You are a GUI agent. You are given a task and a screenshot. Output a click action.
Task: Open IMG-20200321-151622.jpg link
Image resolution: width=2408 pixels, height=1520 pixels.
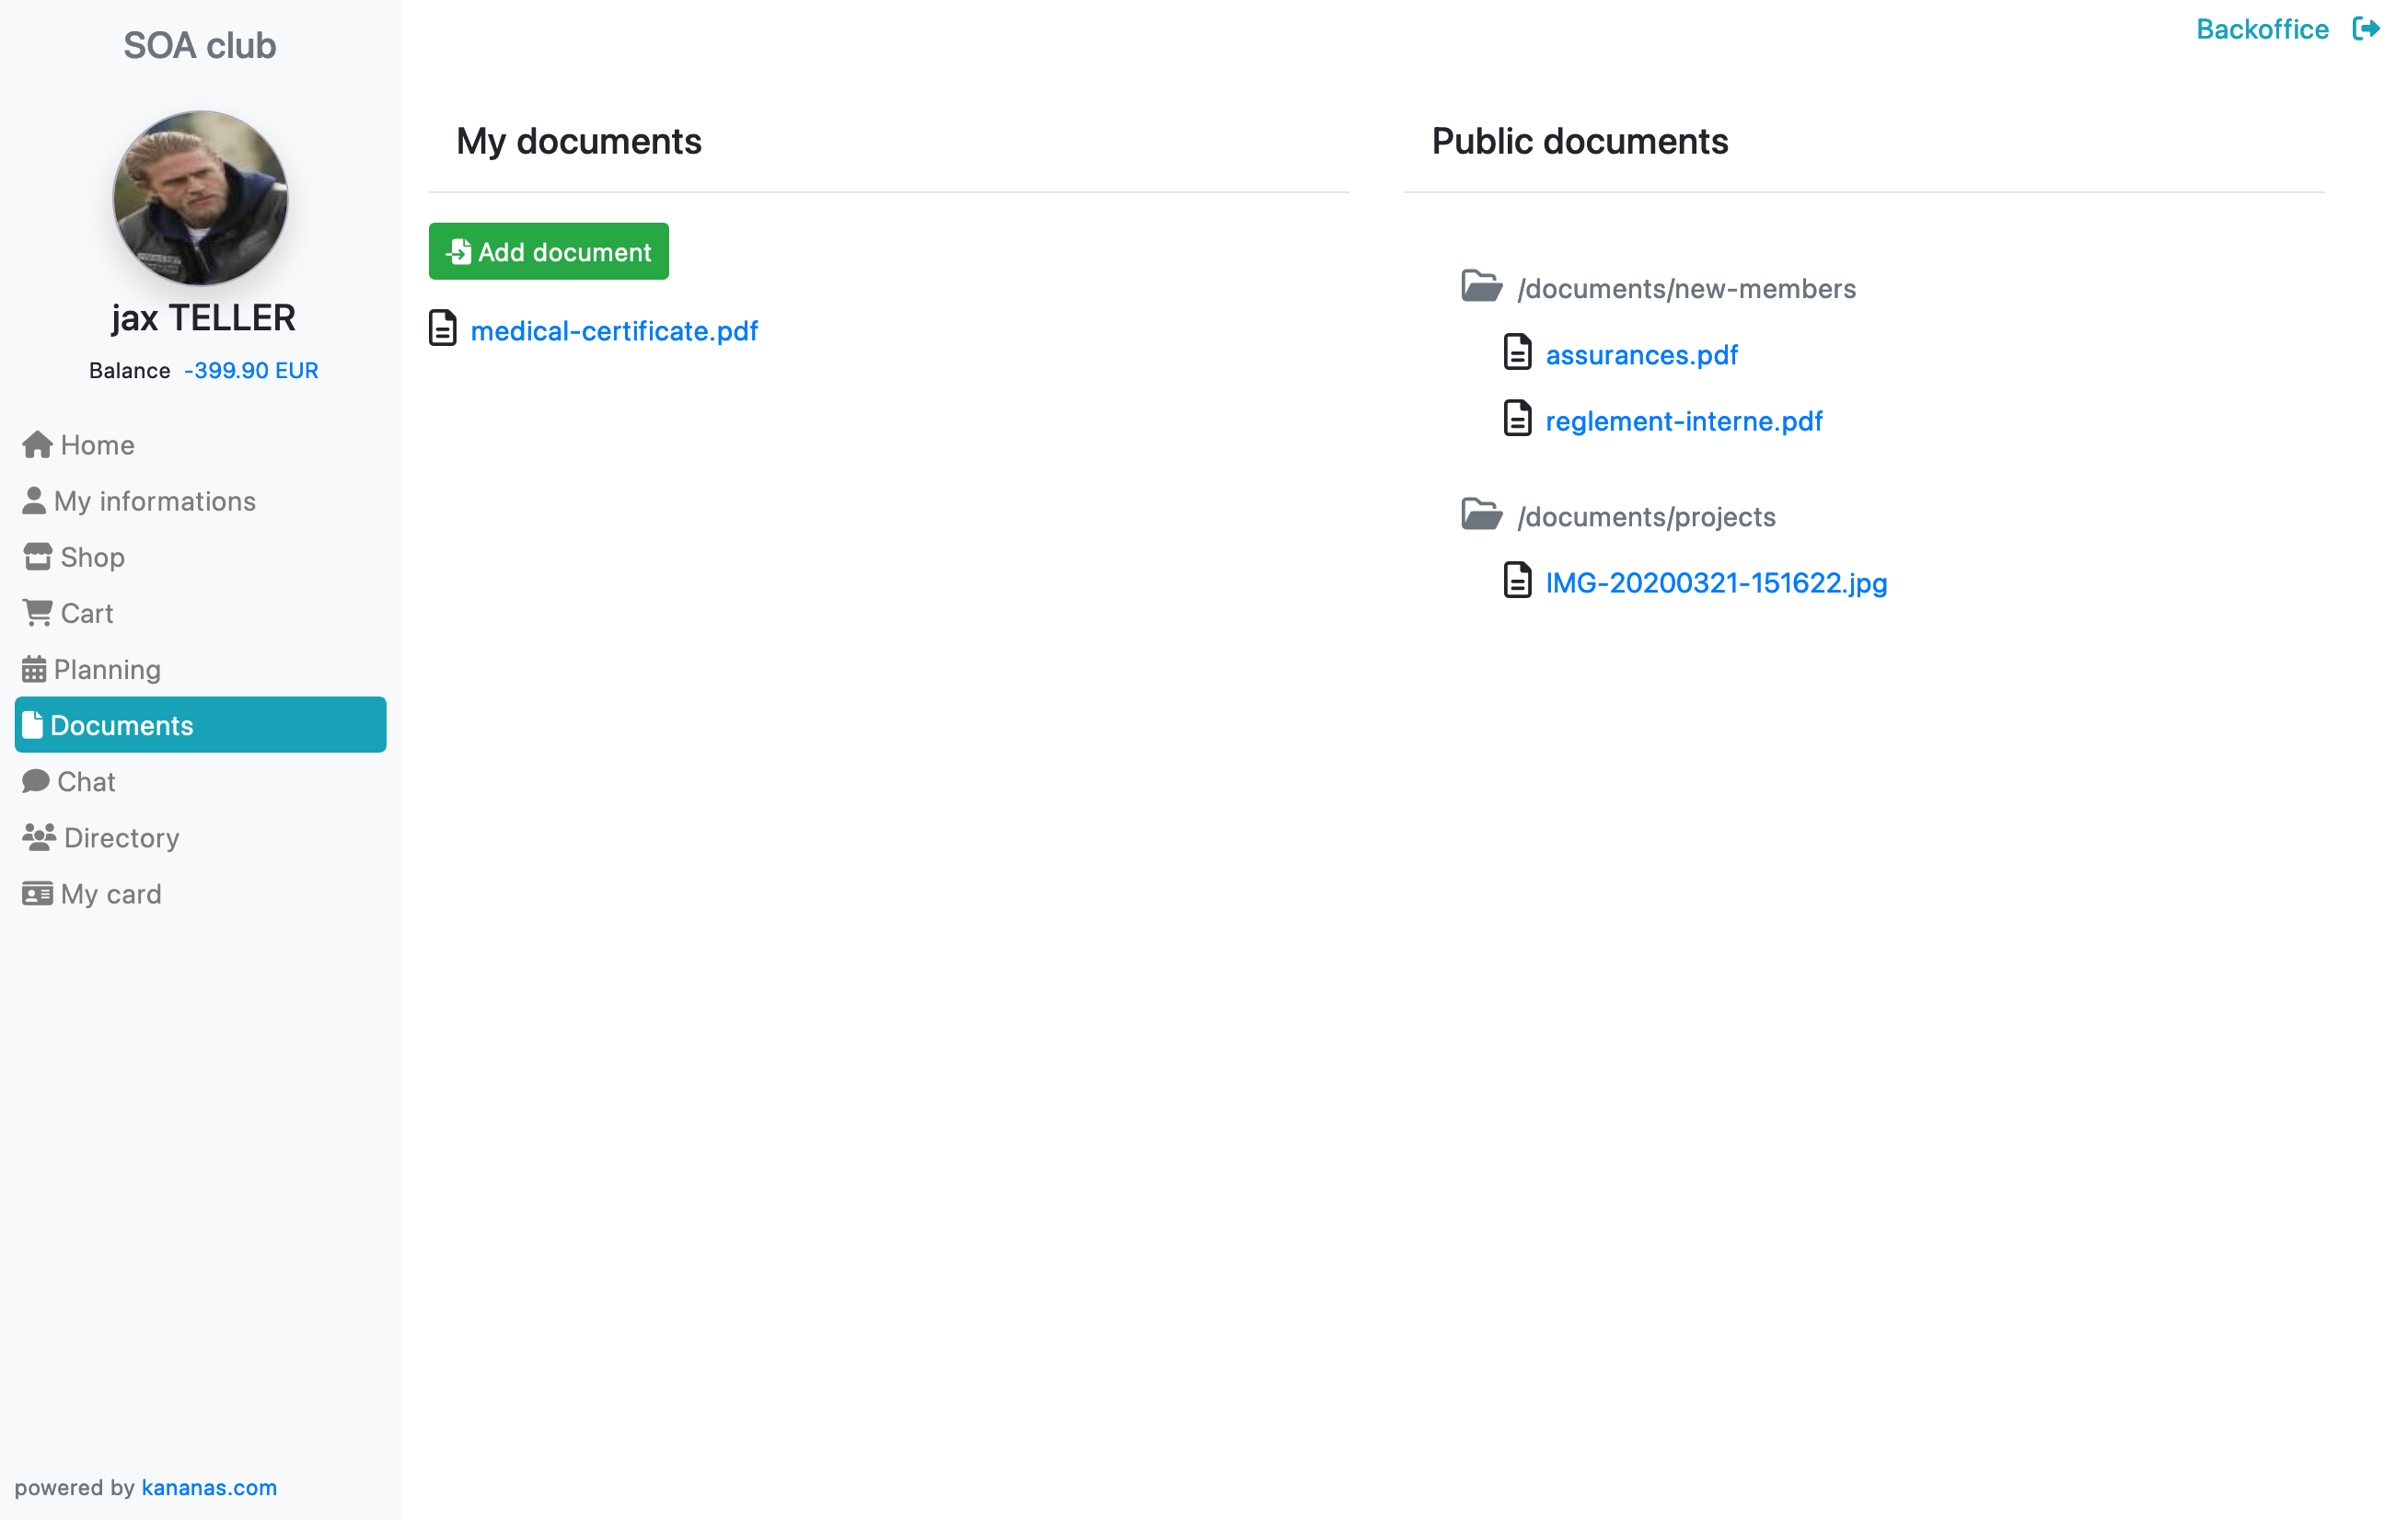[1716, 582]
